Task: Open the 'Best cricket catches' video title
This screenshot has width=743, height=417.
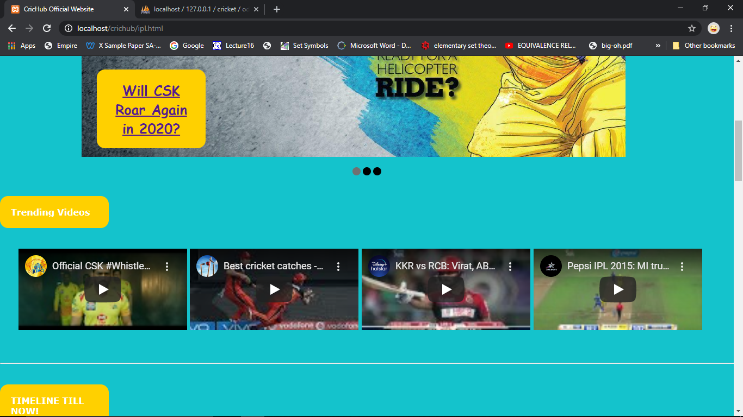Action: point(274,266)
